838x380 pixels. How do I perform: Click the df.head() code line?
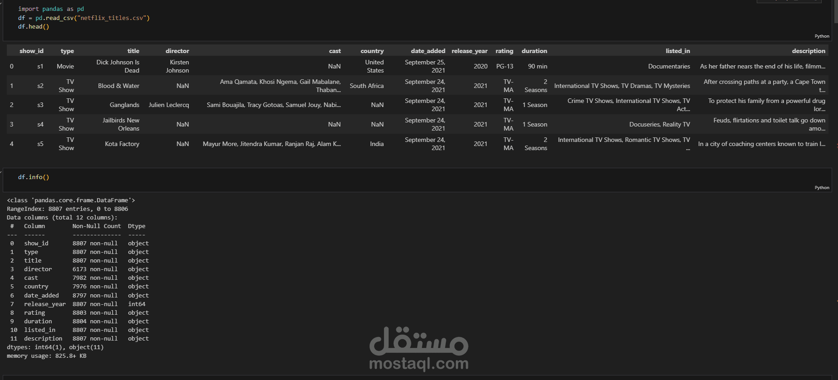click(x=34, y=27)
